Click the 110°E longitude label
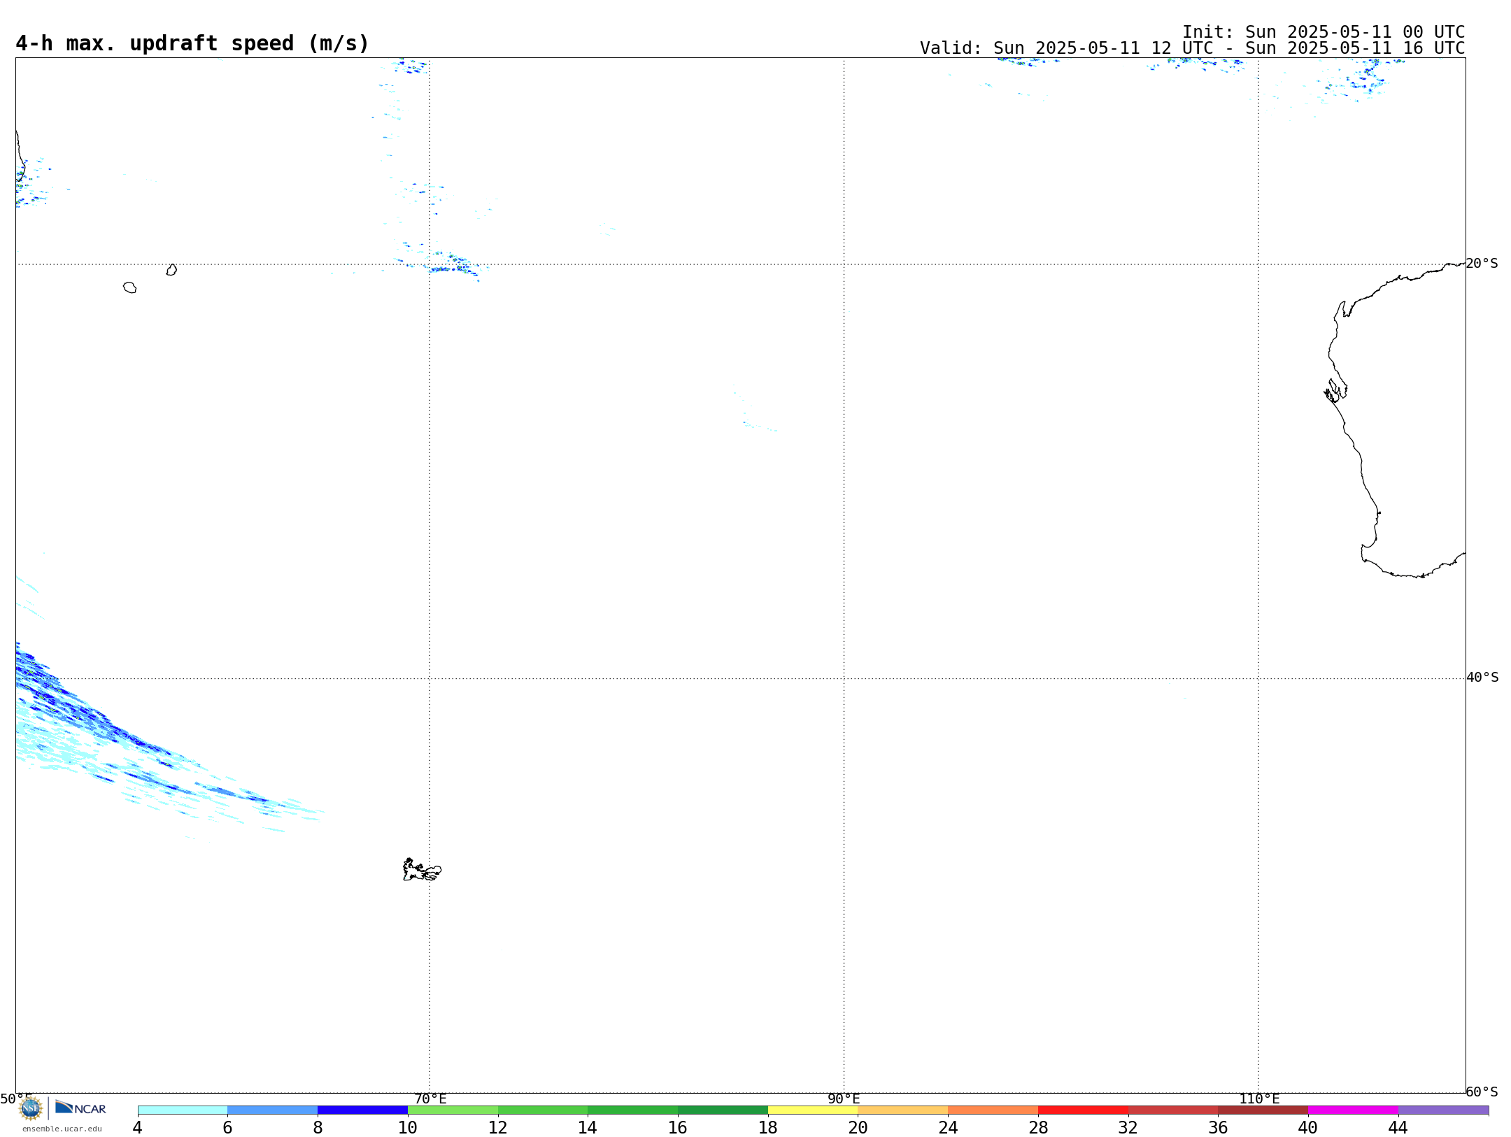This screenshot has height=1137, width=1511. click(x=1259, y=1099)
